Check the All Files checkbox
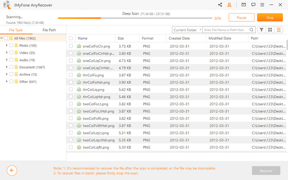The height and width of the screenshot is (180, 288). 6,38
